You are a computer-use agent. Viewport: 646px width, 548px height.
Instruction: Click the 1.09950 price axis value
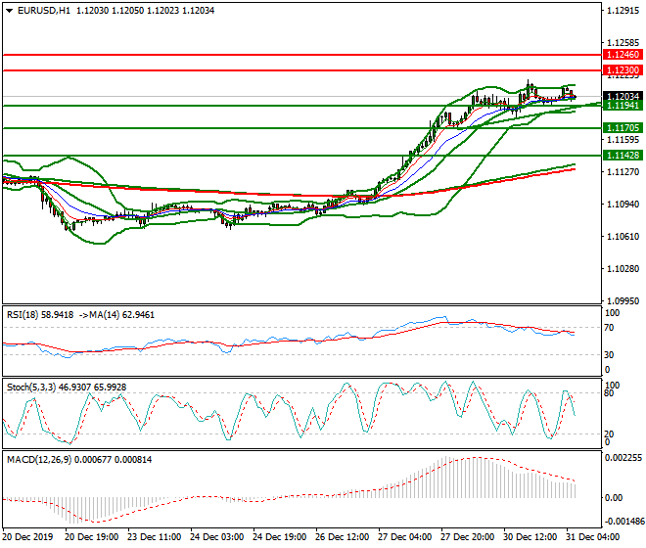623,301
